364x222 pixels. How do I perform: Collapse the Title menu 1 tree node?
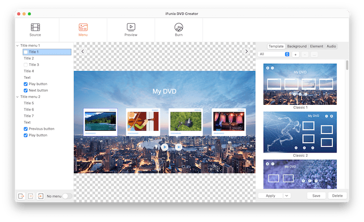pyautogui.click(x=17, y=46)
